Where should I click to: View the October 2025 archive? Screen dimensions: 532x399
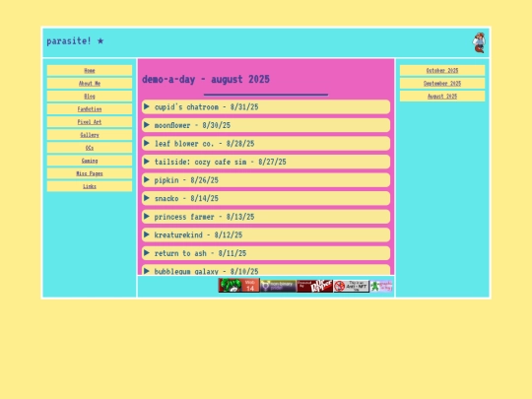(442, 71)
